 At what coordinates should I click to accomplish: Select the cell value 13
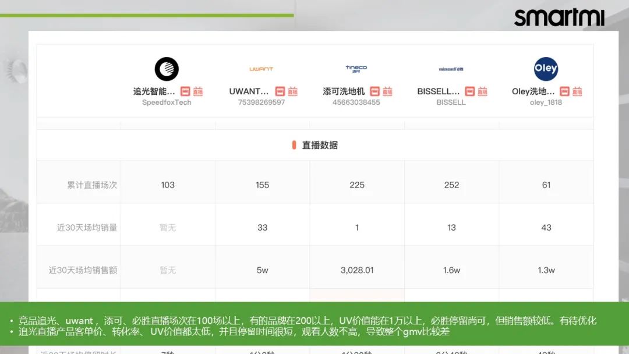(x=452, y=228)
